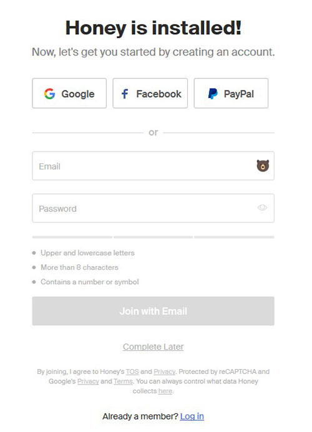Open Honey's Privacy link
The image size is (312, 432).
[x=164, y=372]
